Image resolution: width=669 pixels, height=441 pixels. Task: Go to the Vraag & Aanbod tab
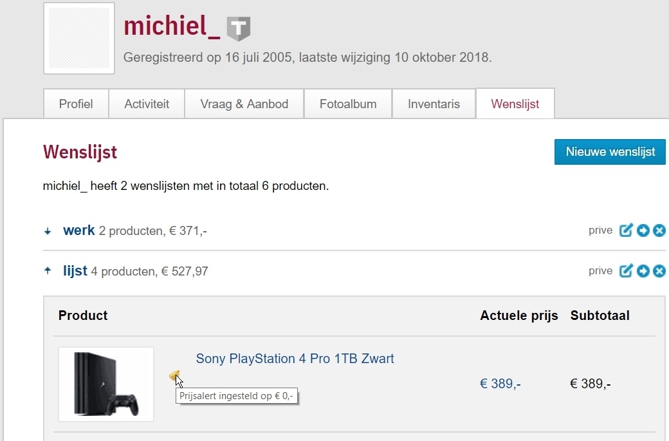[x=244, y=104]
